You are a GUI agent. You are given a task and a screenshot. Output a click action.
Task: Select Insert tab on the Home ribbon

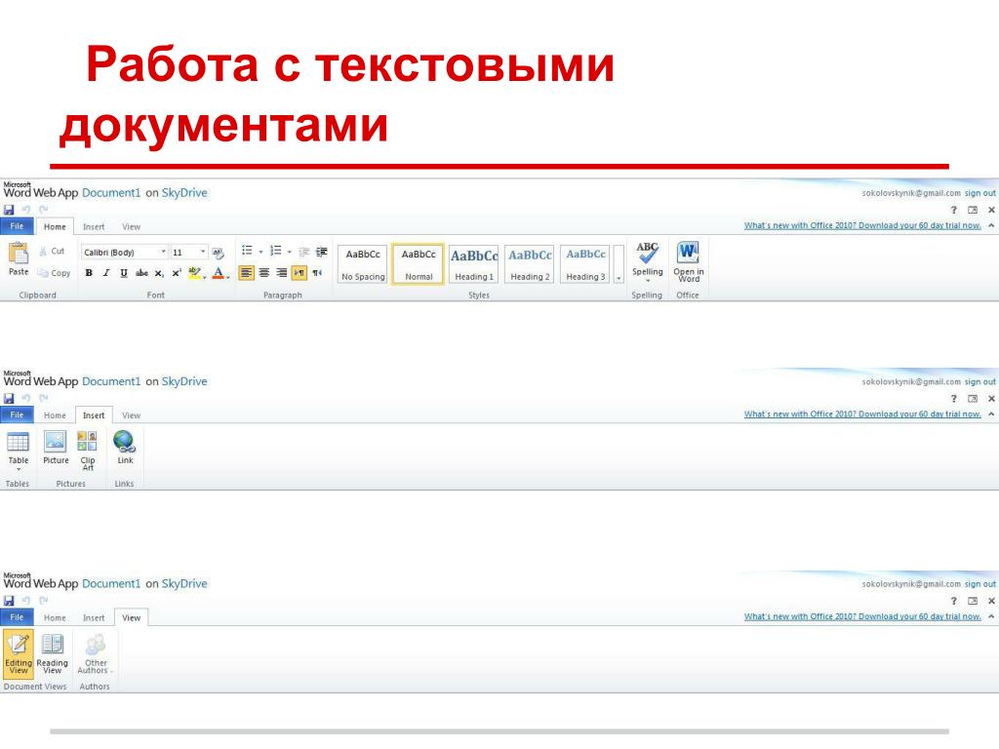[94, 226]
